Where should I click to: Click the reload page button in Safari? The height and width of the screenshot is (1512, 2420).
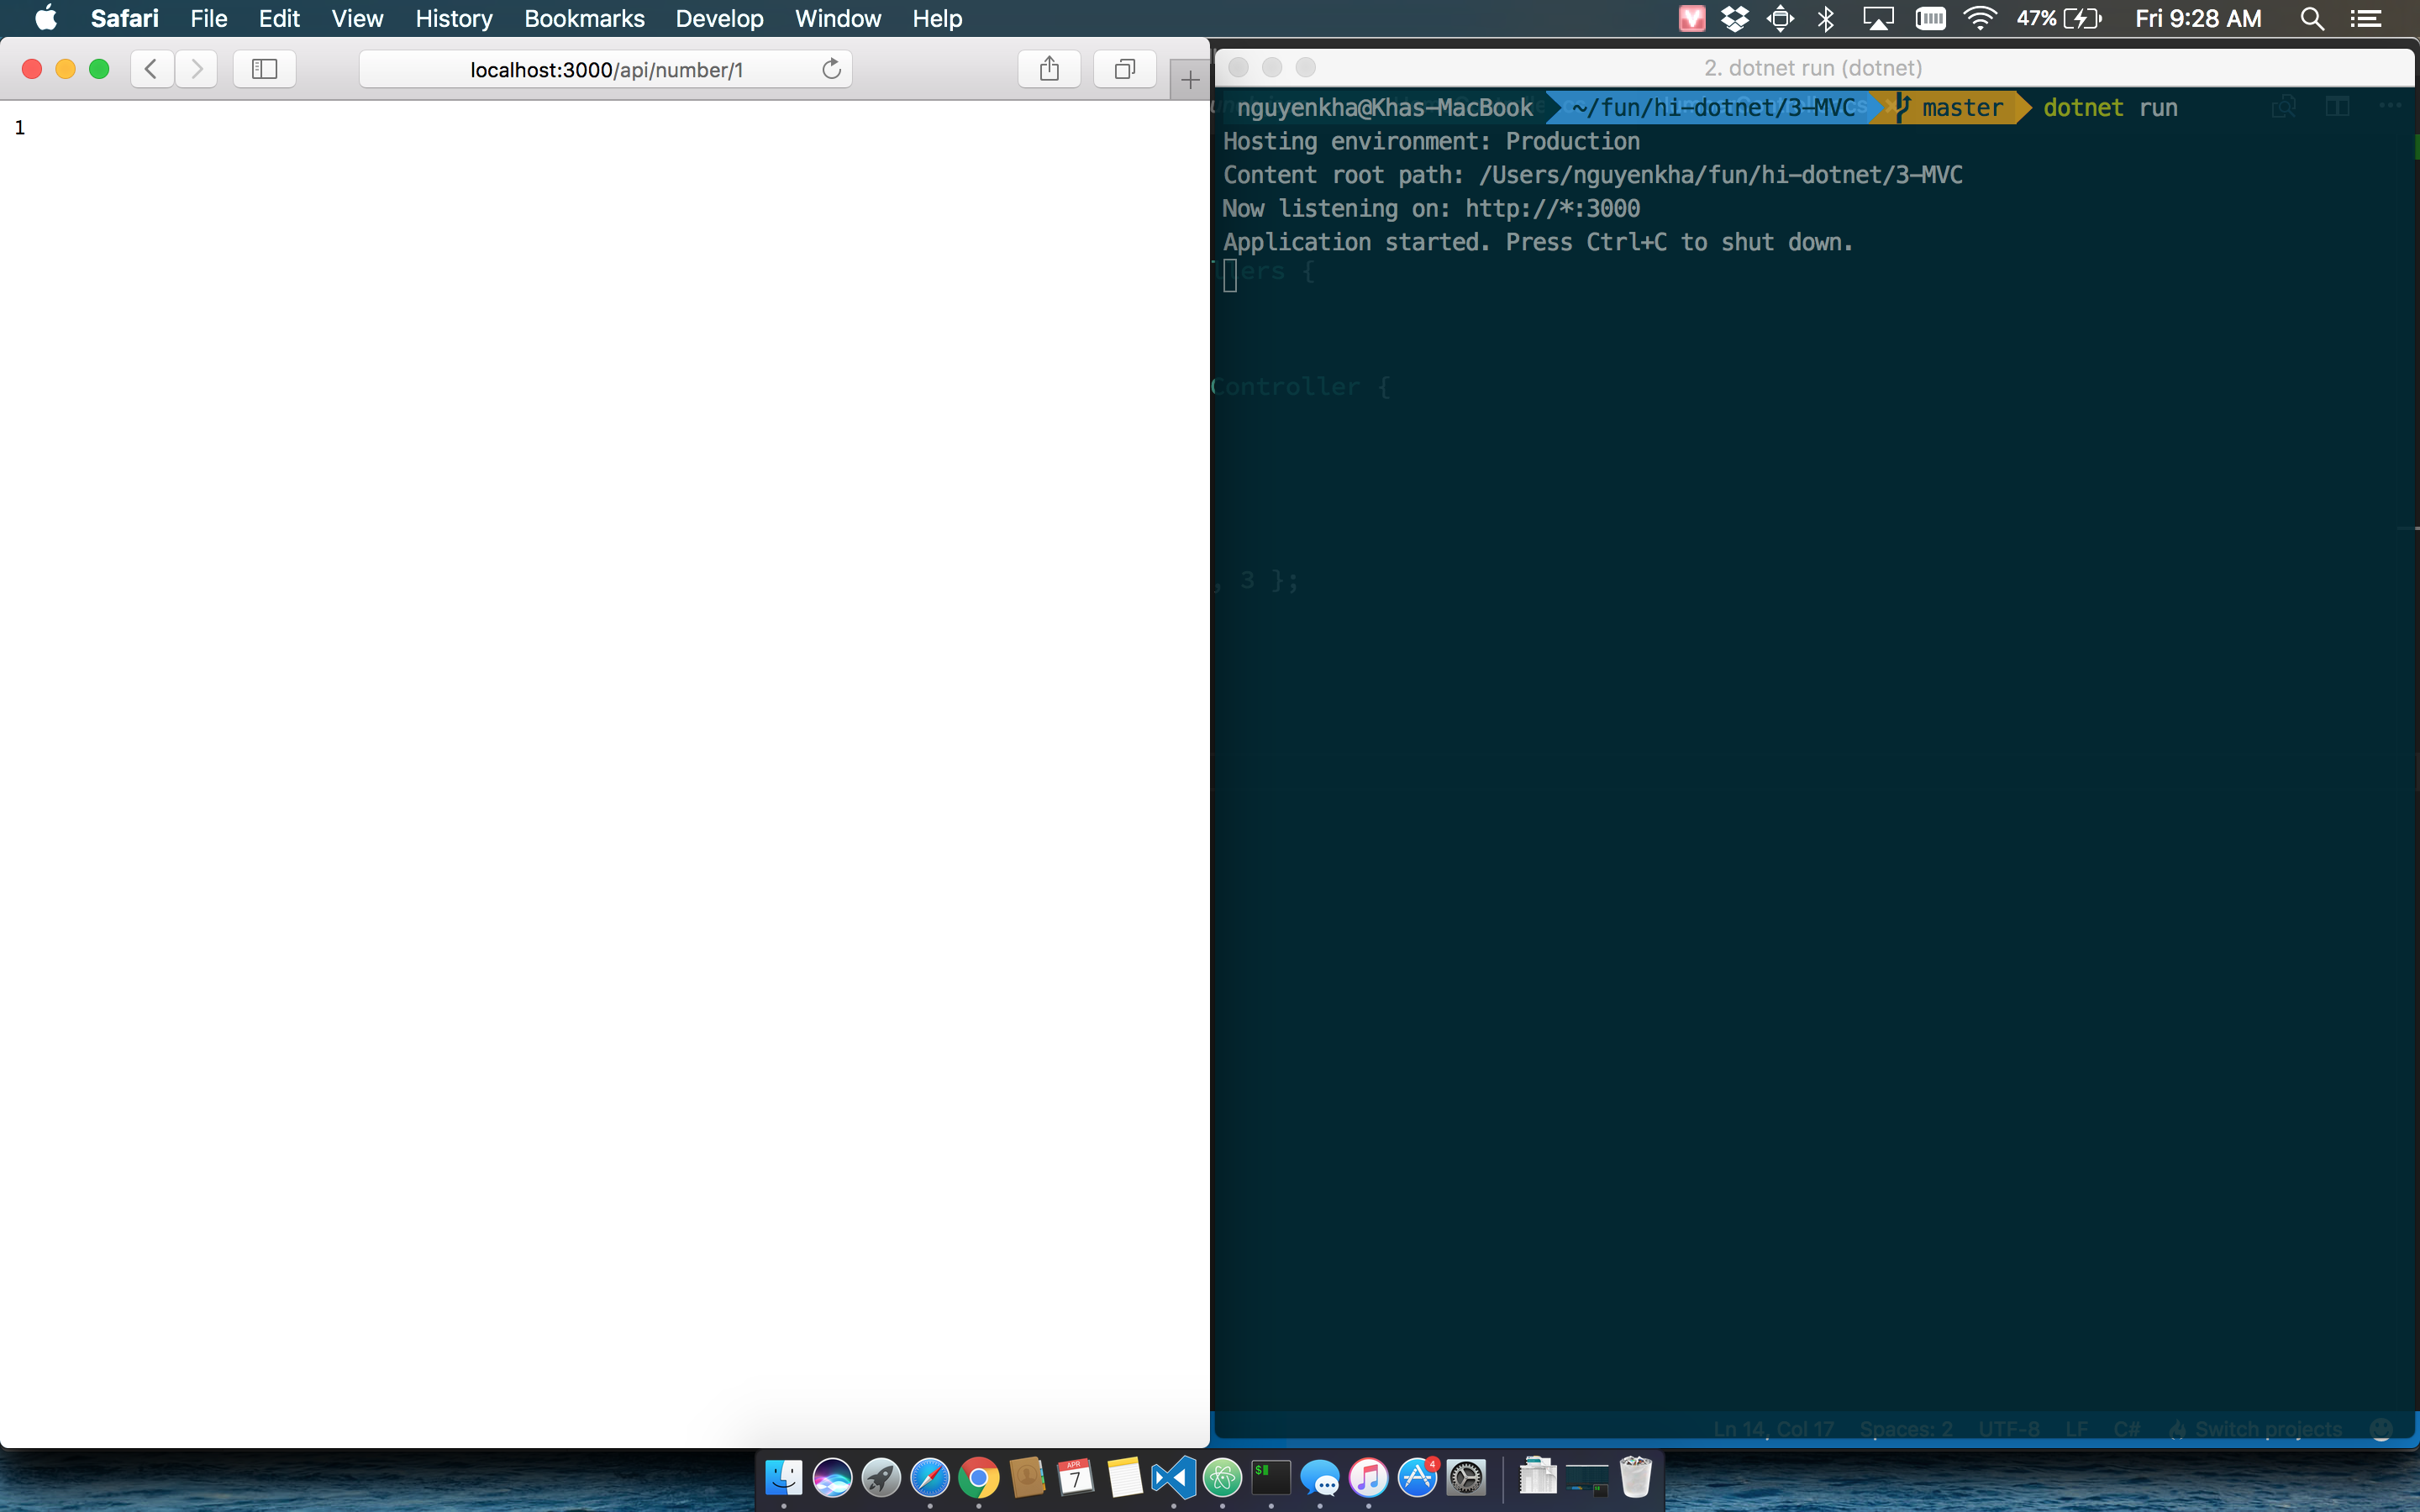(833, 68)
